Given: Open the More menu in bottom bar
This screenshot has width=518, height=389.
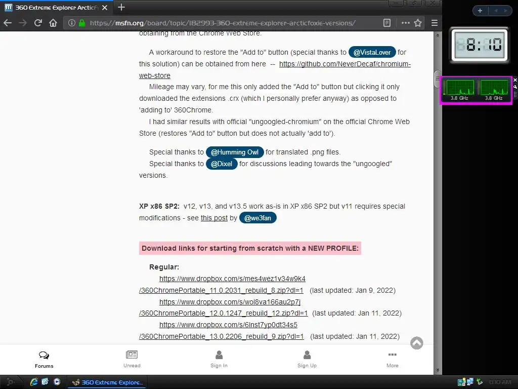Looking at the screenshot, I should coord(393,359).
